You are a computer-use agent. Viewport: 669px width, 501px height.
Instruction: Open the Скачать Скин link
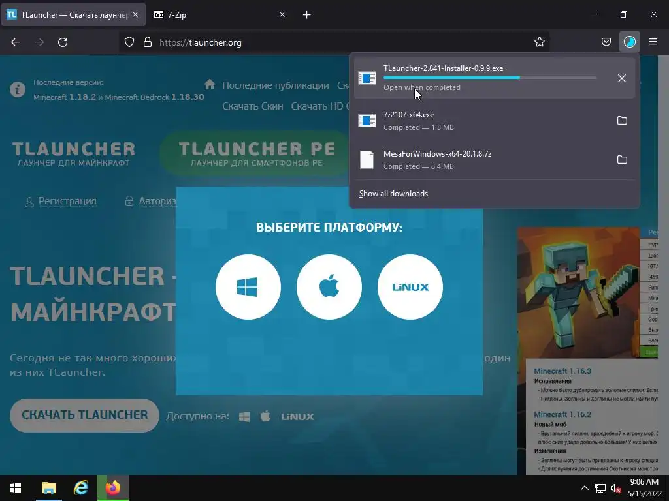point(253,106)
